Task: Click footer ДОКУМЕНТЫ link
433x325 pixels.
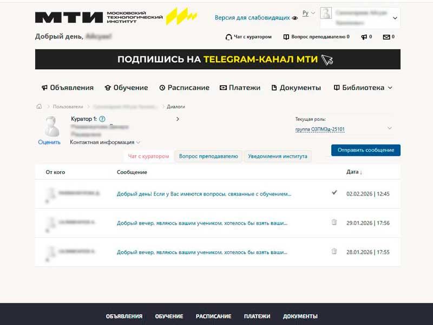Action: click(300, 316)
